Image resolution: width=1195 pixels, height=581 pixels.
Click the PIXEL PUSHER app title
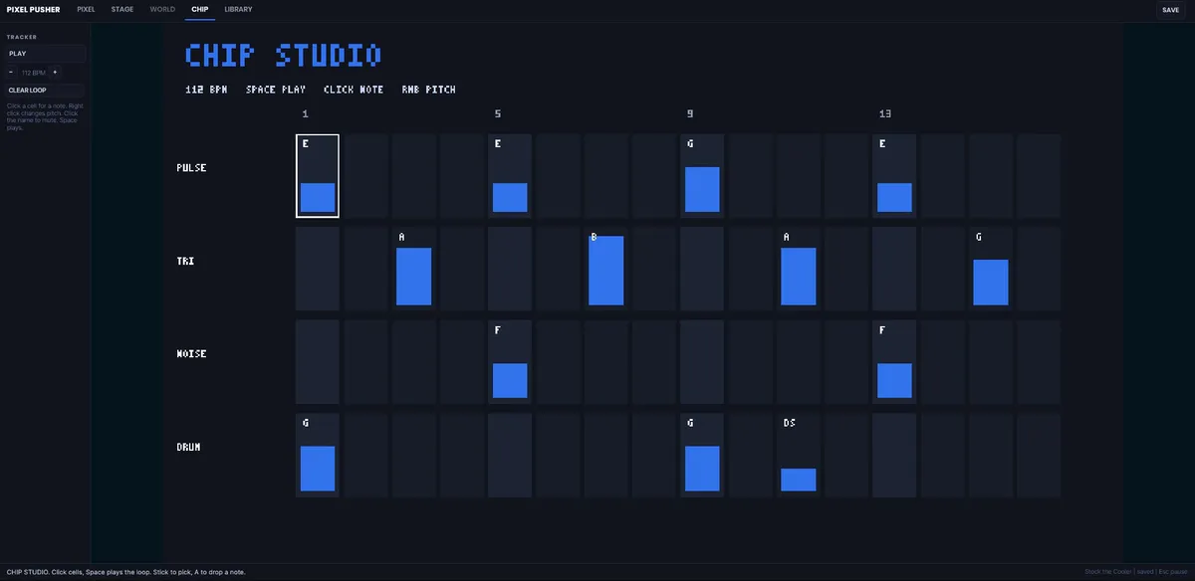33,10
